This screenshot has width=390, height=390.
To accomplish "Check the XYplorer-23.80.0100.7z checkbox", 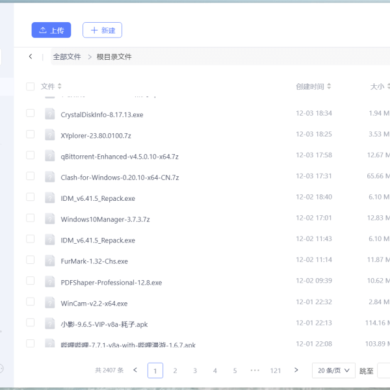I will tap(31, 134).
